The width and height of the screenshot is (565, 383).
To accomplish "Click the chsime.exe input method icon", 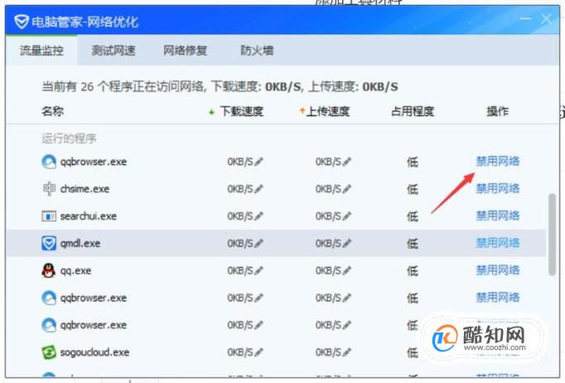I will [49, 189].
